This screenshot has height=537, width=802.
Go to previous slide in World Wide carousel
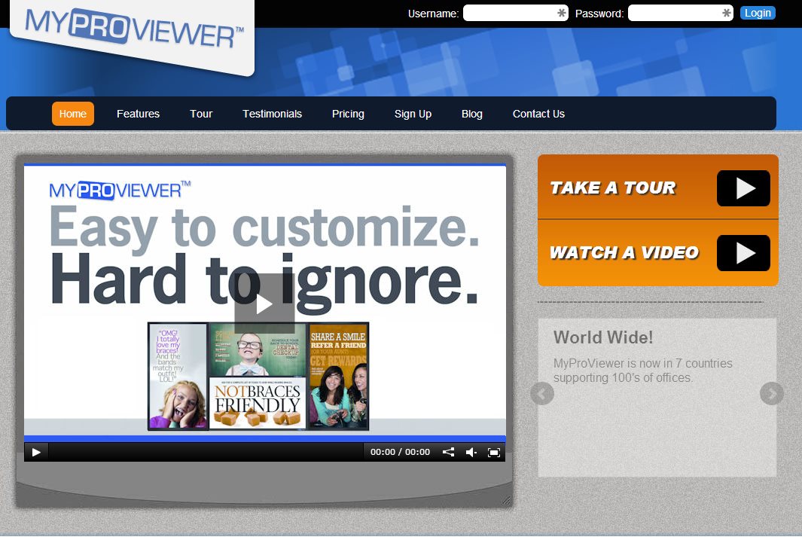coord(542,393)
